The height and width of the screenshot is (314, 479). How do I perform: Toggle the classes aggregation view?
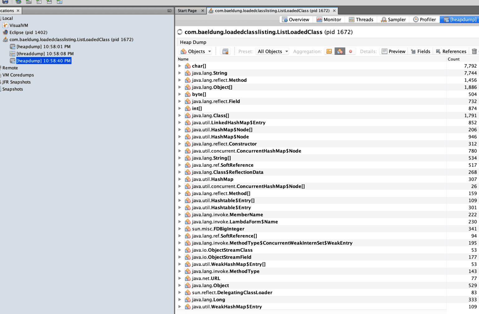329,51
